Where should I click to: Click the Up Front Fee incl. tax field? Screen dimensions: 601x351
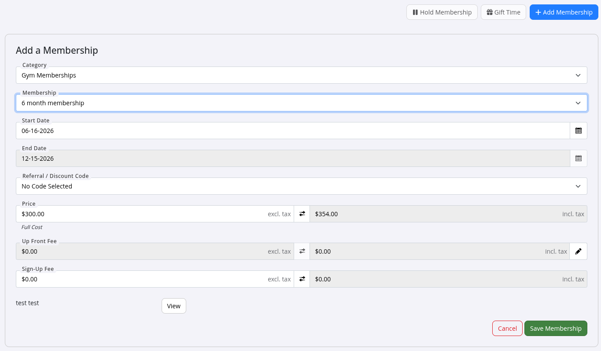point(440,251)
